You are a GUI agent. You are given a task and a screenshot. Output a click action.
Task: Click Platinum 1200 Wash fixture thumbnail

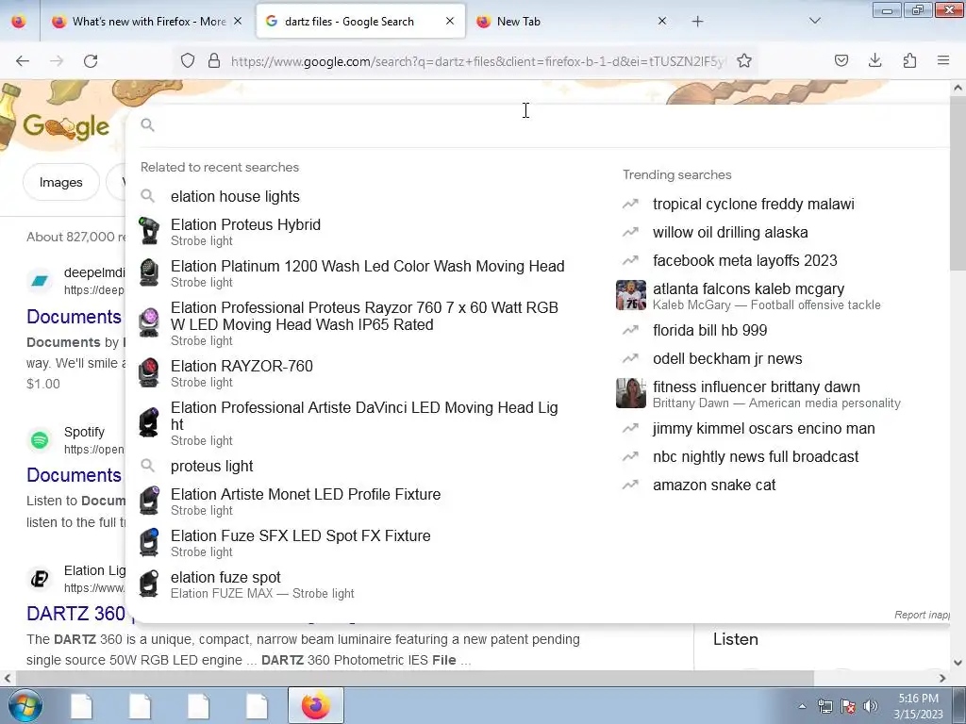tap(148, 273)
